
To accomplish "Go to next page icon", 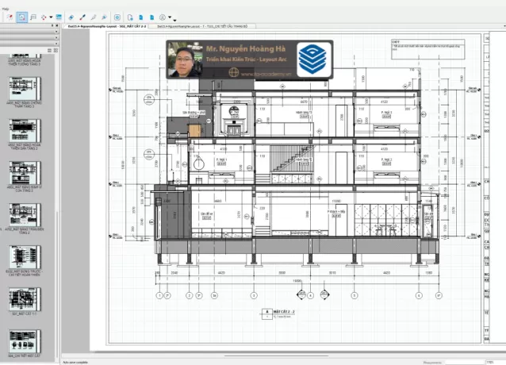I will (x=152, y=17).
